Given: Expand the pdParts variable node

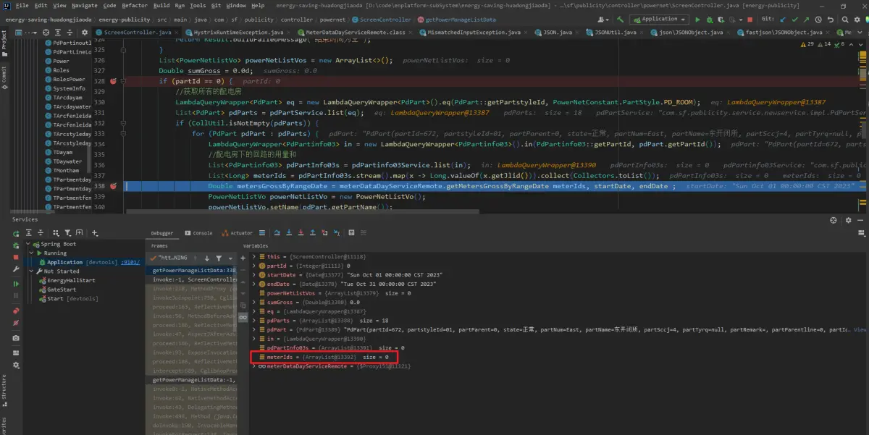Looking at the screenshot, I should point(254,321).
